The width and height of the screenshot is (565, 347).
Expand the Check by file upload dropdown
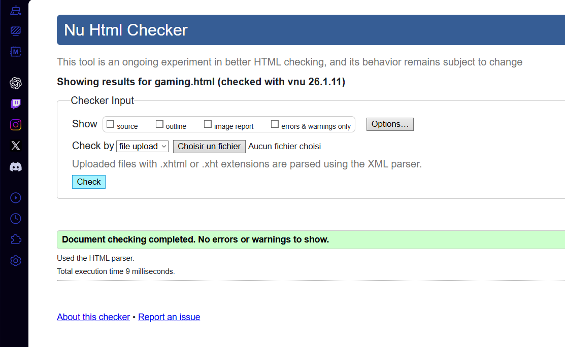142,146
